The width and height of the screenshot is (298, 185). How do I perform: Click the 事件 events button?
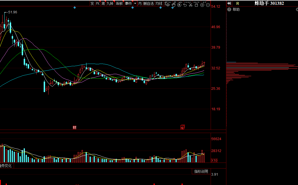pos(128,3)
